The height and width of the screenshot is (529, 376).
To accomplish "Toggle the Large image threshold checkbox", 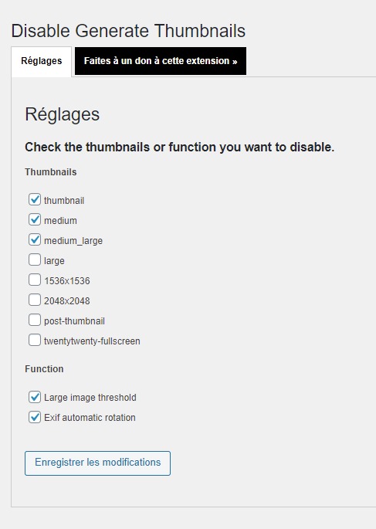I will (35, 397).
